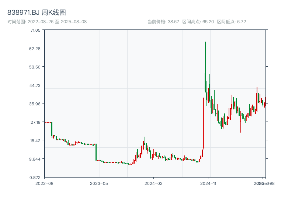Click y-axis label 35.96
The height and width of the screenshot is (221, 295).
click(x=35, y=104)
